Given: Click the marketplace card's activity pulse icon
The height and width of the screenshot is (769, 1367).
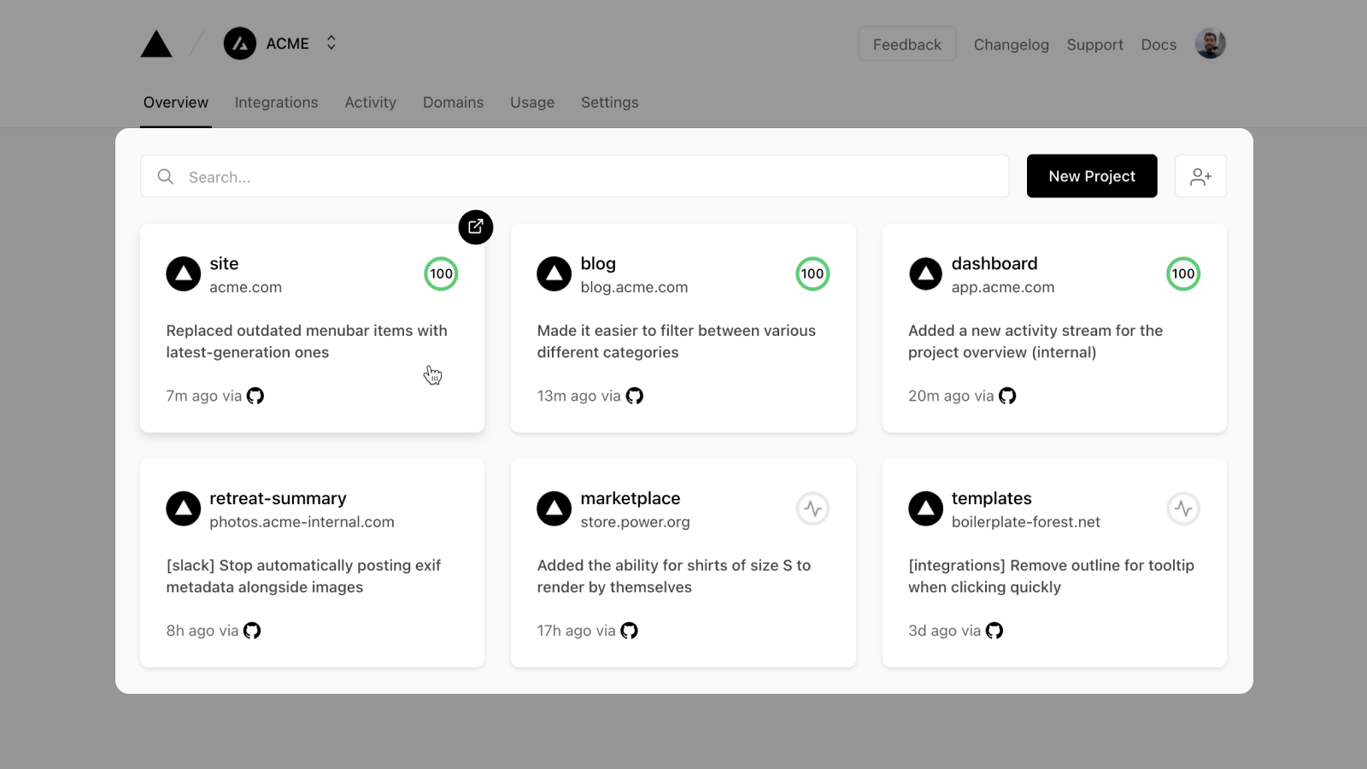Looking at the screenshot, I should pos(813,508).
